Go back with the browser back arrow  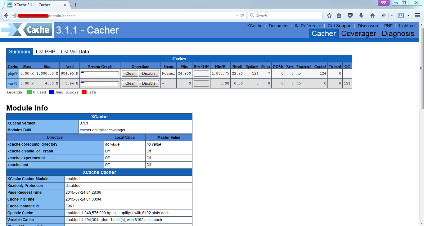coord(6,16)
